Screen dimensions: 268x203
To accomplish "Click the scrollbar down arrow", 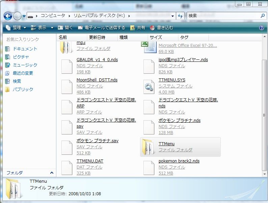I will 264,174.
